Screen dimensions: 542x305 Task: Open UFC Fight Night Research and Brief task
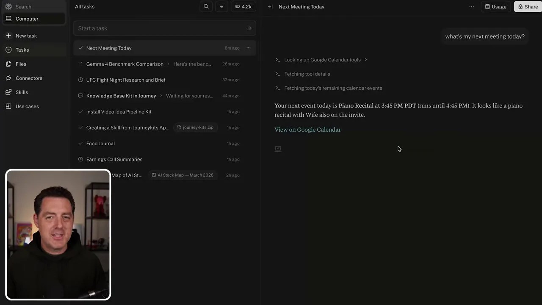pos(165,80)
